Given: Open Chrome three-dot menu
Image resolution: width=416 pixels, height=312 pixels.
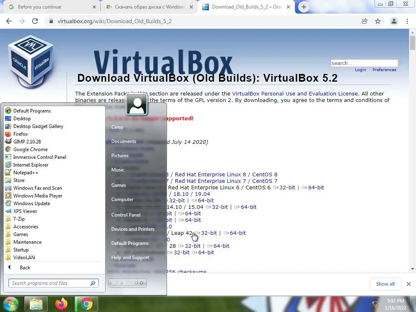Looking at the screenshot, I should pos(407,21).
